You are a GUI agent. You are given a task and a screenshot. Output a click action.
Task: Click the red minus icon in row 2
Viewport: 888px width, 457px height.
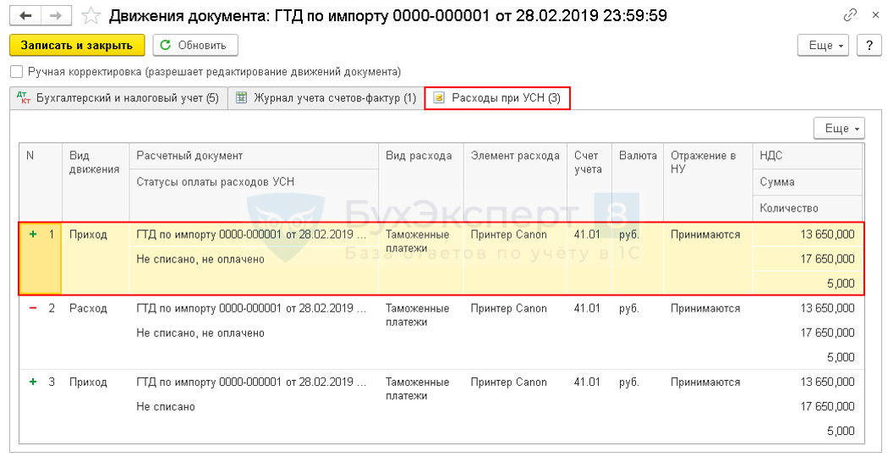(x=33, y=308)
